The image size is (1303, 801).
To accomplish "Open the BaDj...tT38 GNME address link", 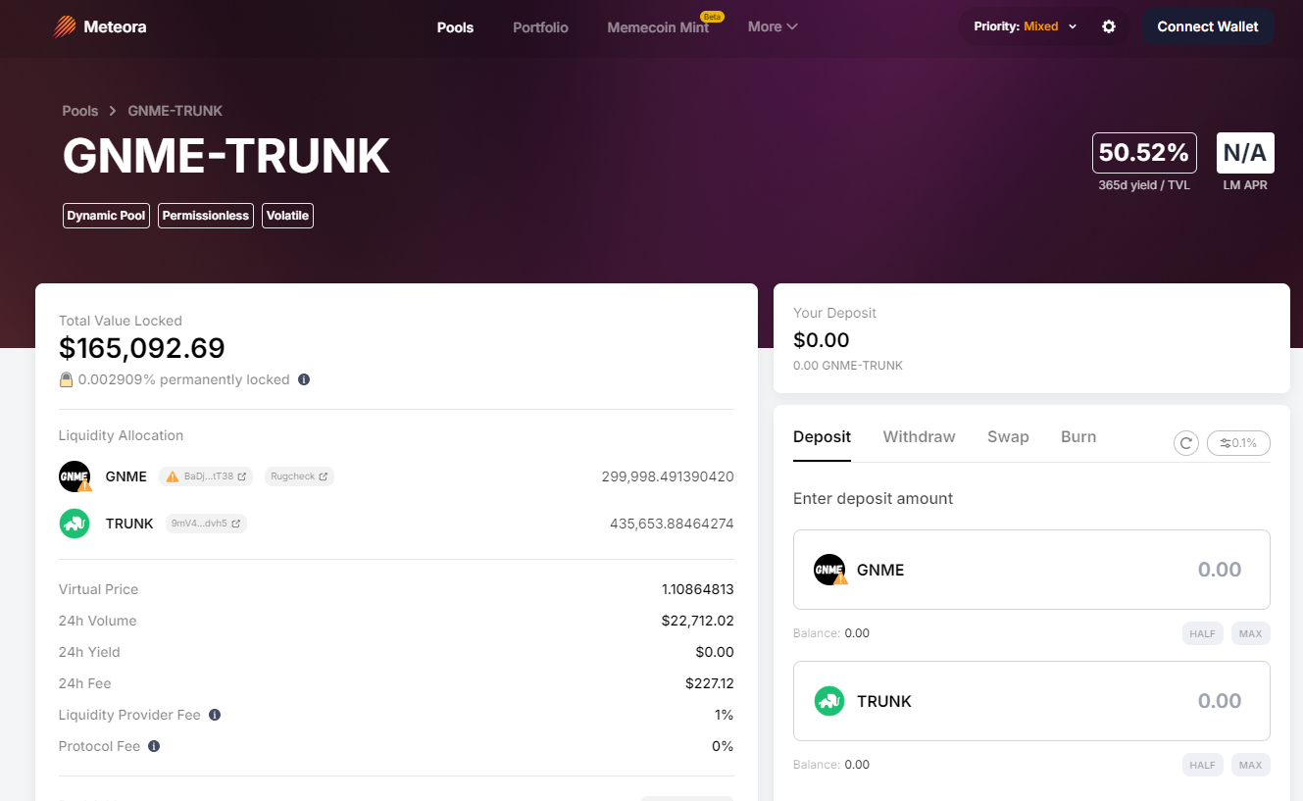I will (206, 476).
